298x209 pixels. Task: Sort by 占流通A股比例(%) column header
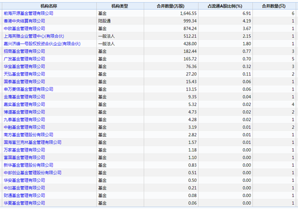pyautogui.click(x=225, y=6)
